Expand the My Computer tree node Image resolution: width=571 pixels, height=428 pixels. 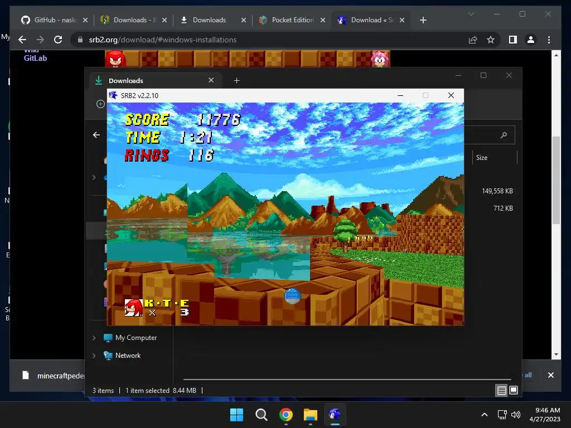(x=94, y=338)
